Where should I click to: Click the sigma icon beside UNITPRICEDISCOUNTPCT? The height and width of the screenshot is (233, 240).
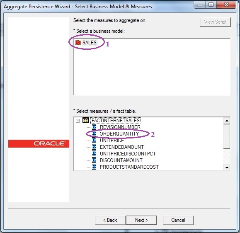94,153
